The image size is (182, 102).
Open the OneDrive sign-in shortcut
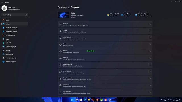[x=126, y=15]
